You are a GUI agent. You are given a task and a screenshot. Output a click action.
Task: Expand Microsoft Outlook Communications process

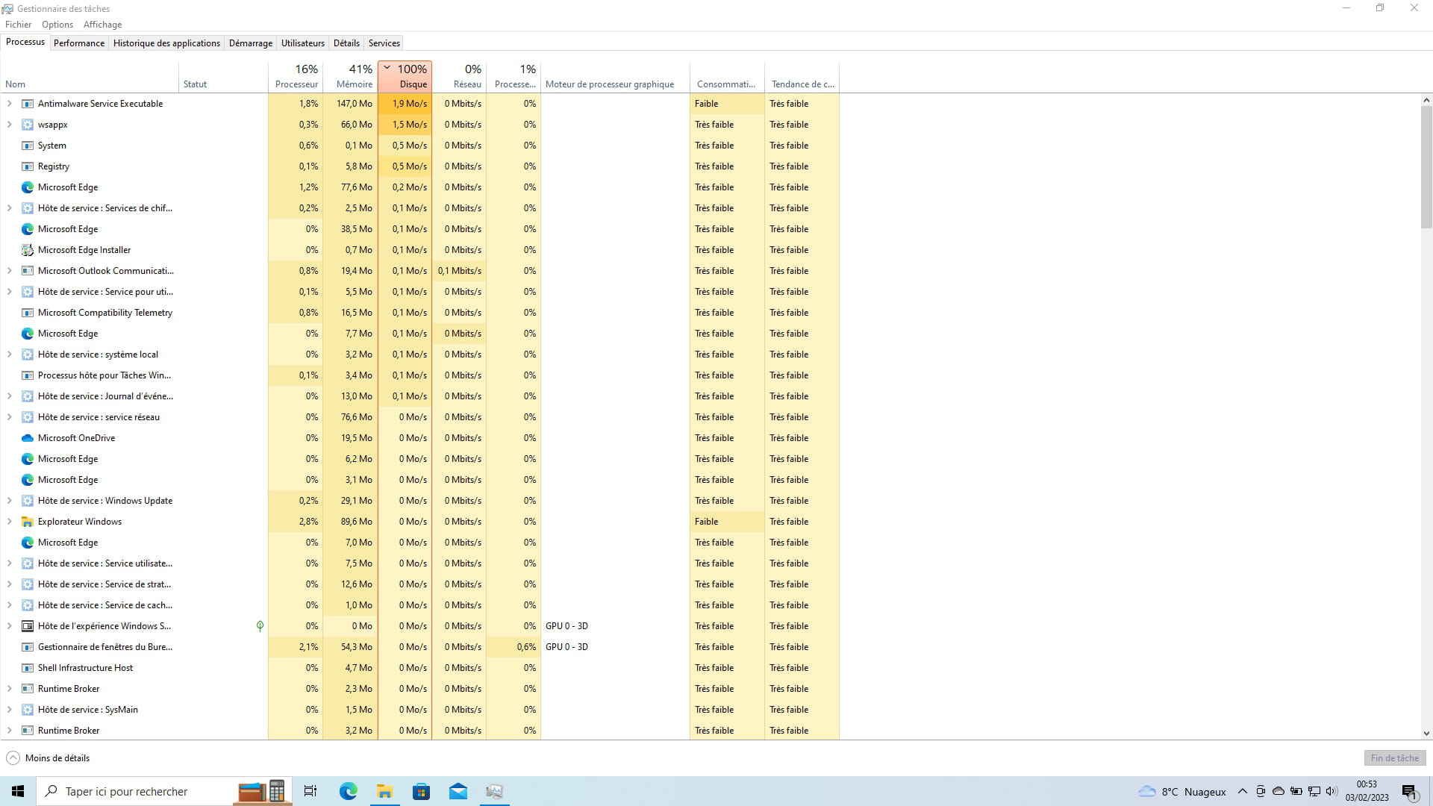[x=9, y=271]
